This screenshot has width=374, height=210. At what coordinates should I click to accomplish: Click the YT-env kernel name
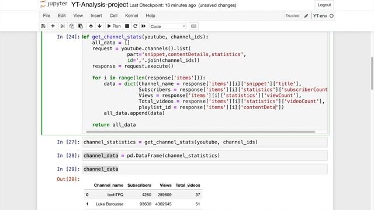point(320,16)
